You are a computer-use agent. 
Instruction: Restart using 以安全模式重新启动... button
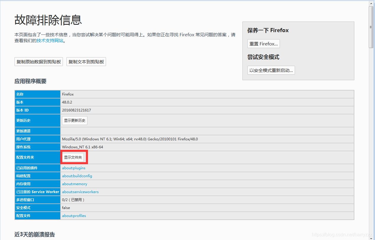[271, 70]
